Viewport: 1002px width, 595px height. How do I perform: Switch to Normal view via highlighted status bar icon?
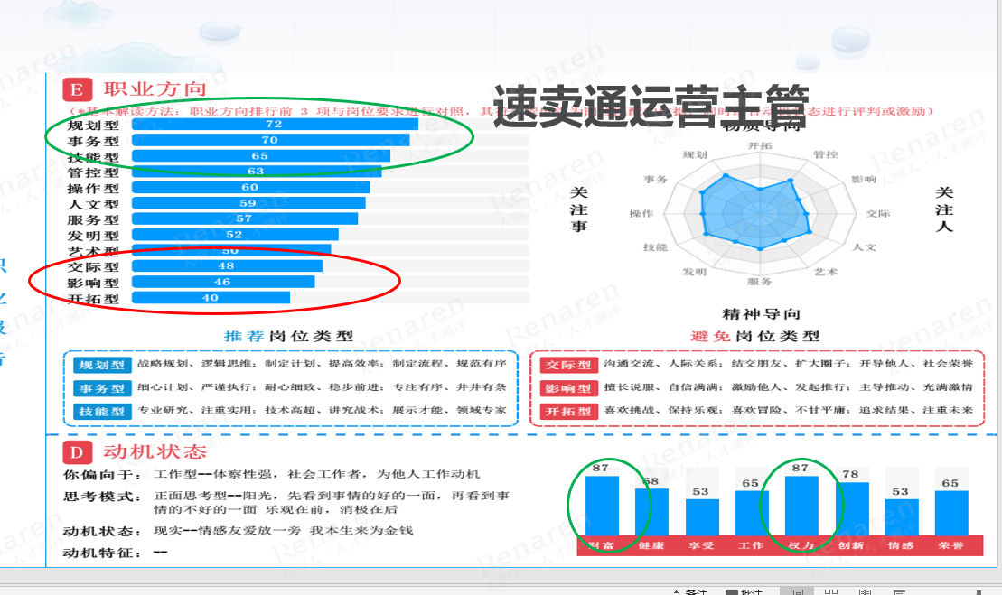[797, 591]
